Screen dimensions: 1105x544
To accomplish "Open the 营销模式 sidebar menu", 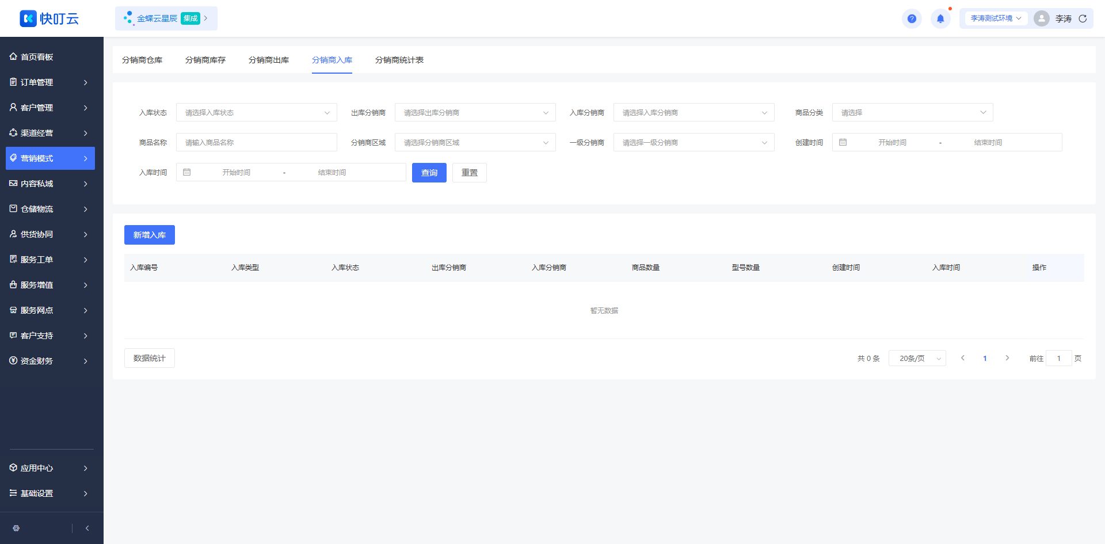I will pos(50,158).
